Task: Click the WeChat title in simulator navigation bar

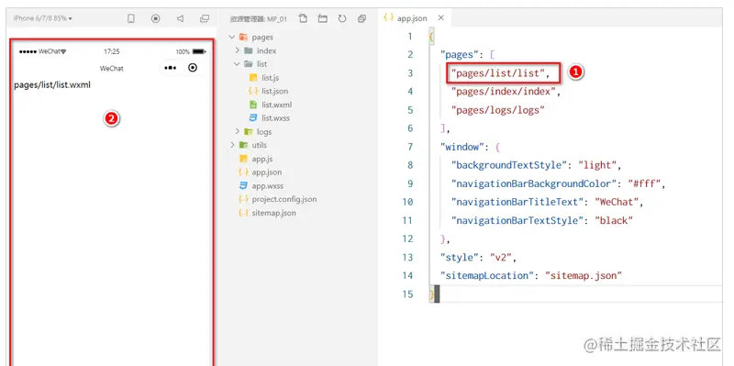Action: click(x=111, y=68)
